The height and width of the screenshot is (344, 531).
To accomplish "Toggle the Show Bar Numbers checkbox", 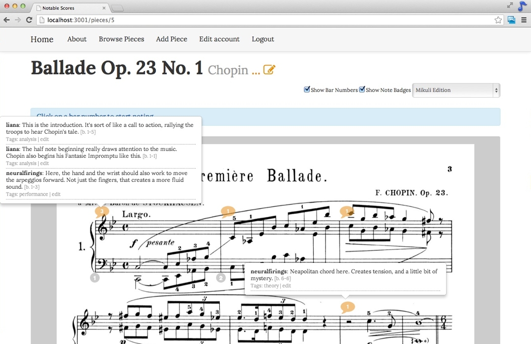I will (x=307, y=89).
